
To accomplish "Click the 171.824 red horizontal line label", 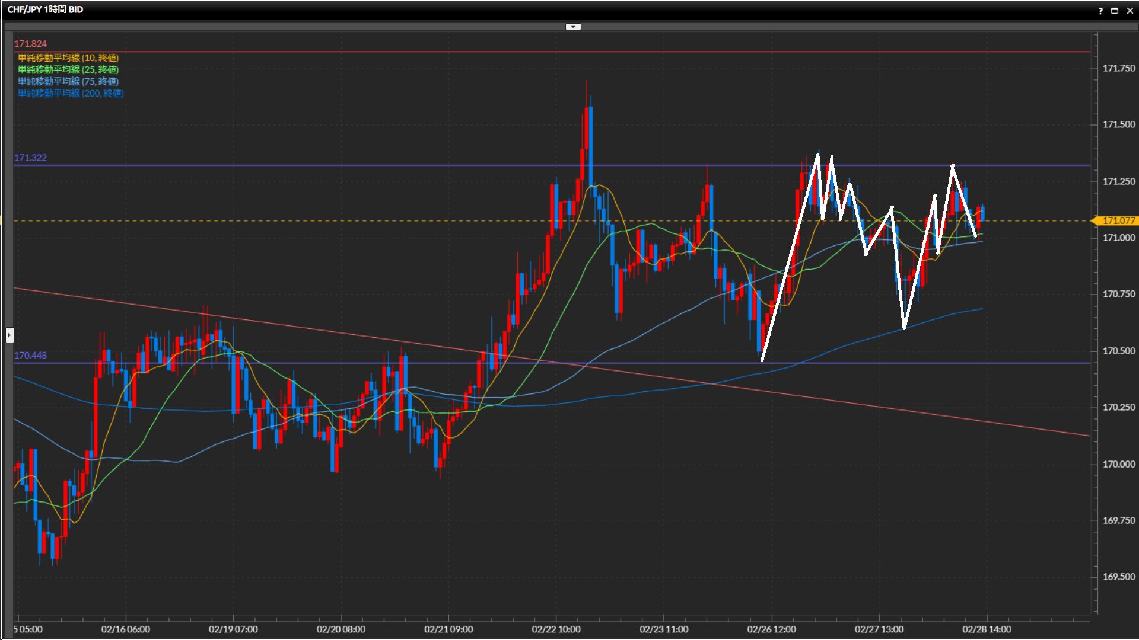I will (x=30, y=44).
